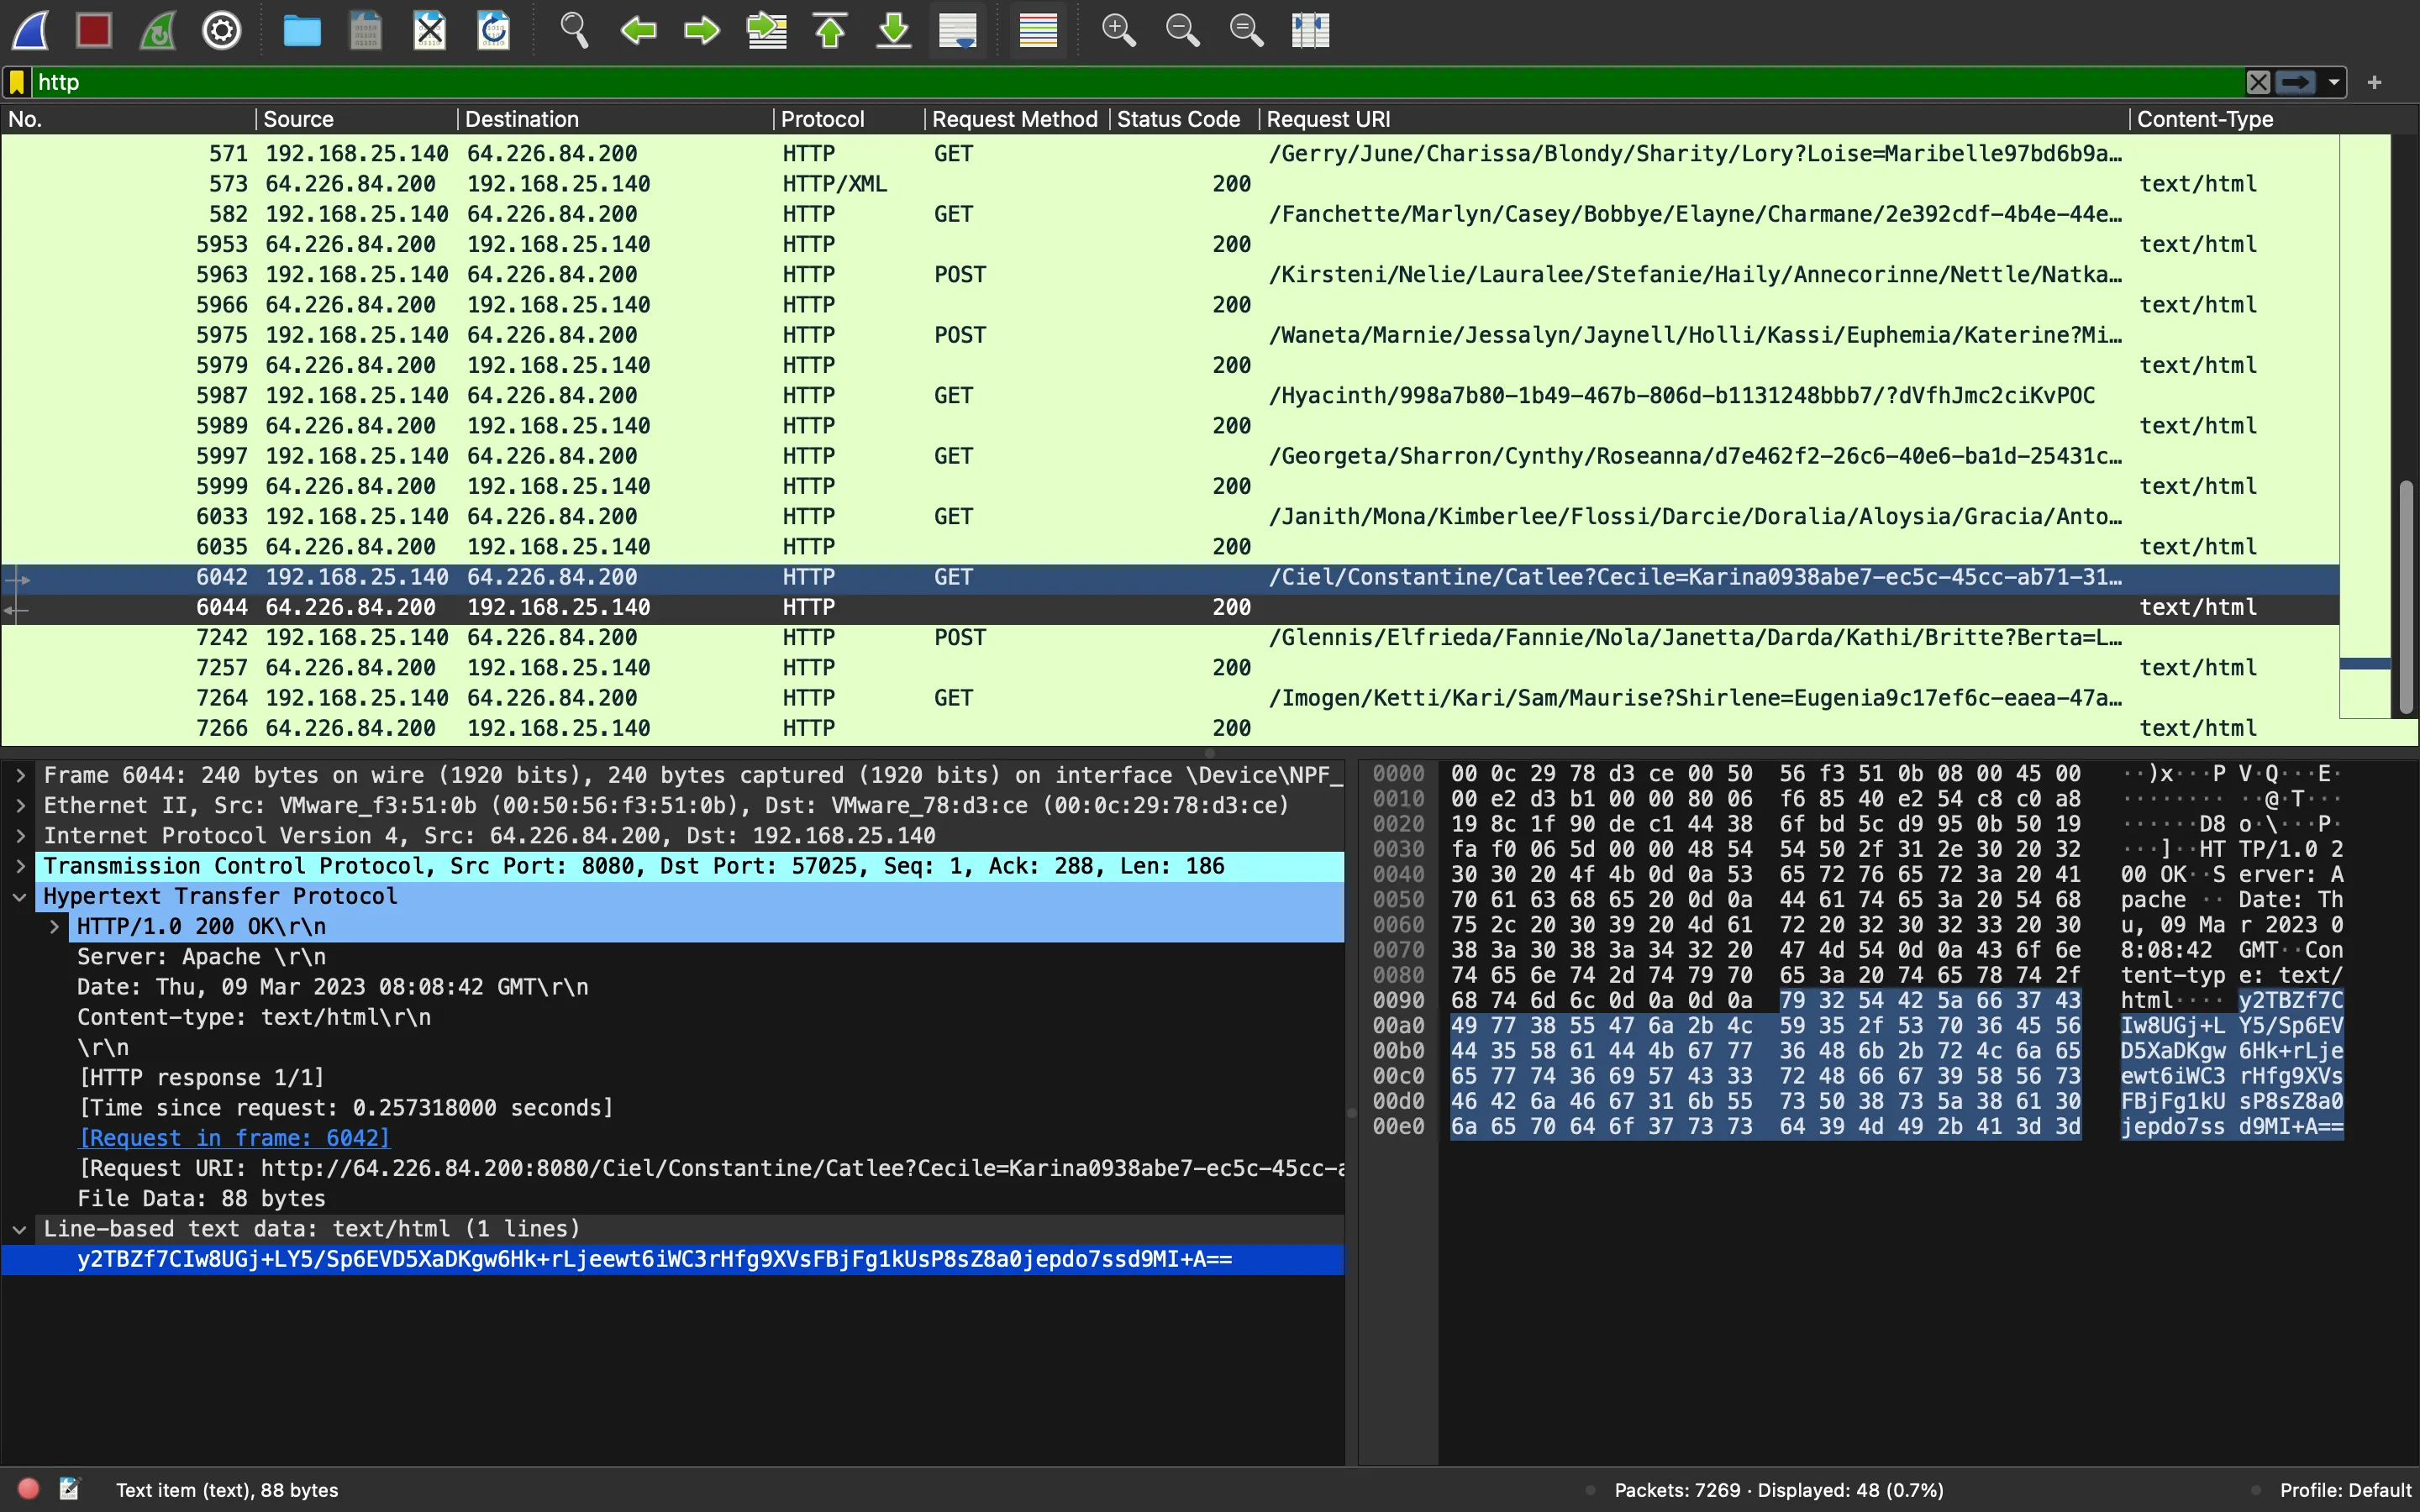This screenshot has width=2420, height=1512.
Task: Open display filter bookmark icon
Action: point(17,82)
